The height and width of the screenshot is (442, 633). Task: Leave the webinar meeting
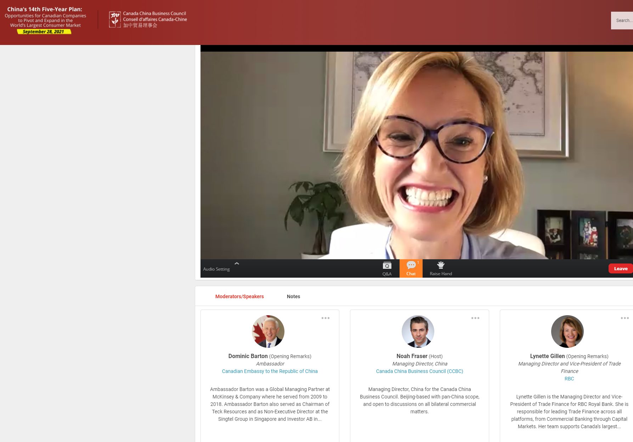(x=620, y=268)
